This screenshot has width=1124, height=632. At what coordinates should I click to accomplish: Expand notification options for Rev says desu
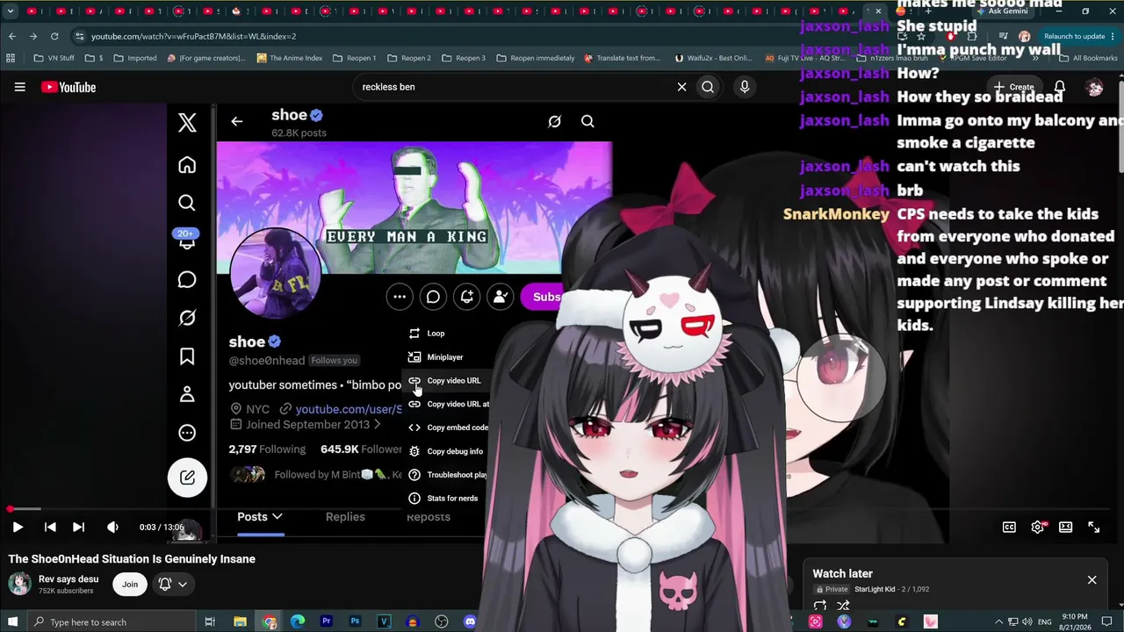(173, 584)
